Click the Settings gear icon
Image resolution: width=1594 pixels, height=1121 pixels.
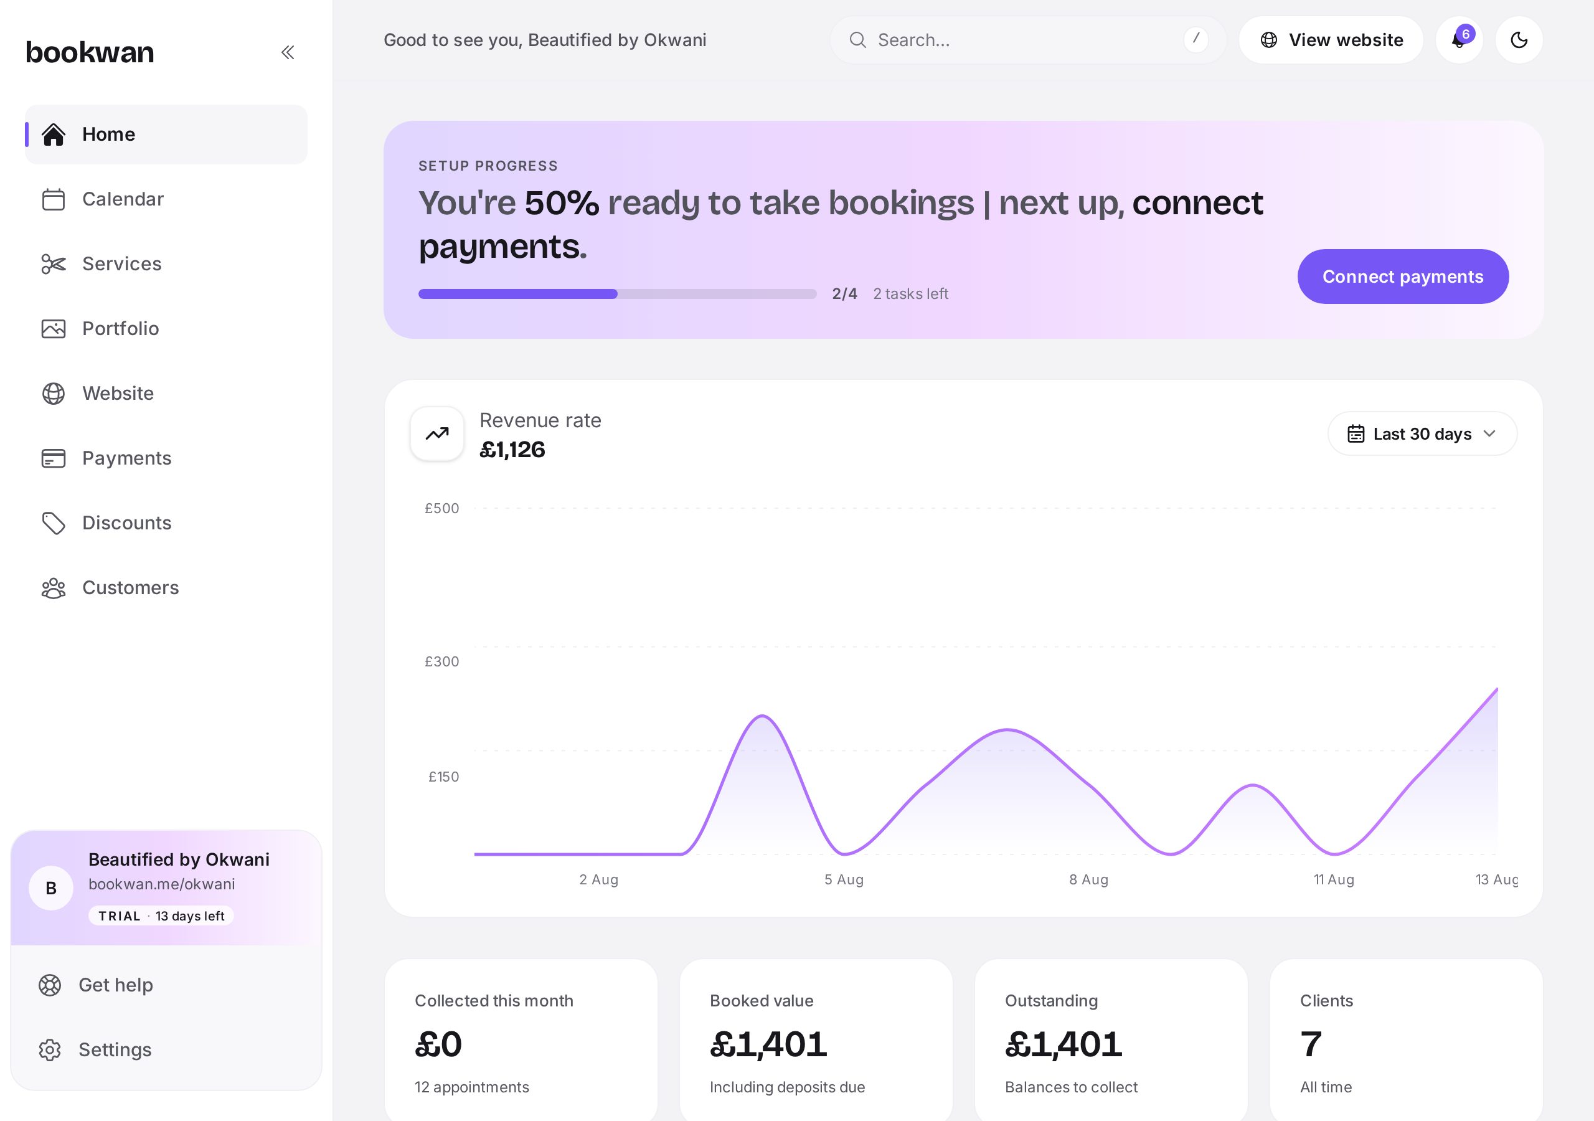tap(50, 1049)
